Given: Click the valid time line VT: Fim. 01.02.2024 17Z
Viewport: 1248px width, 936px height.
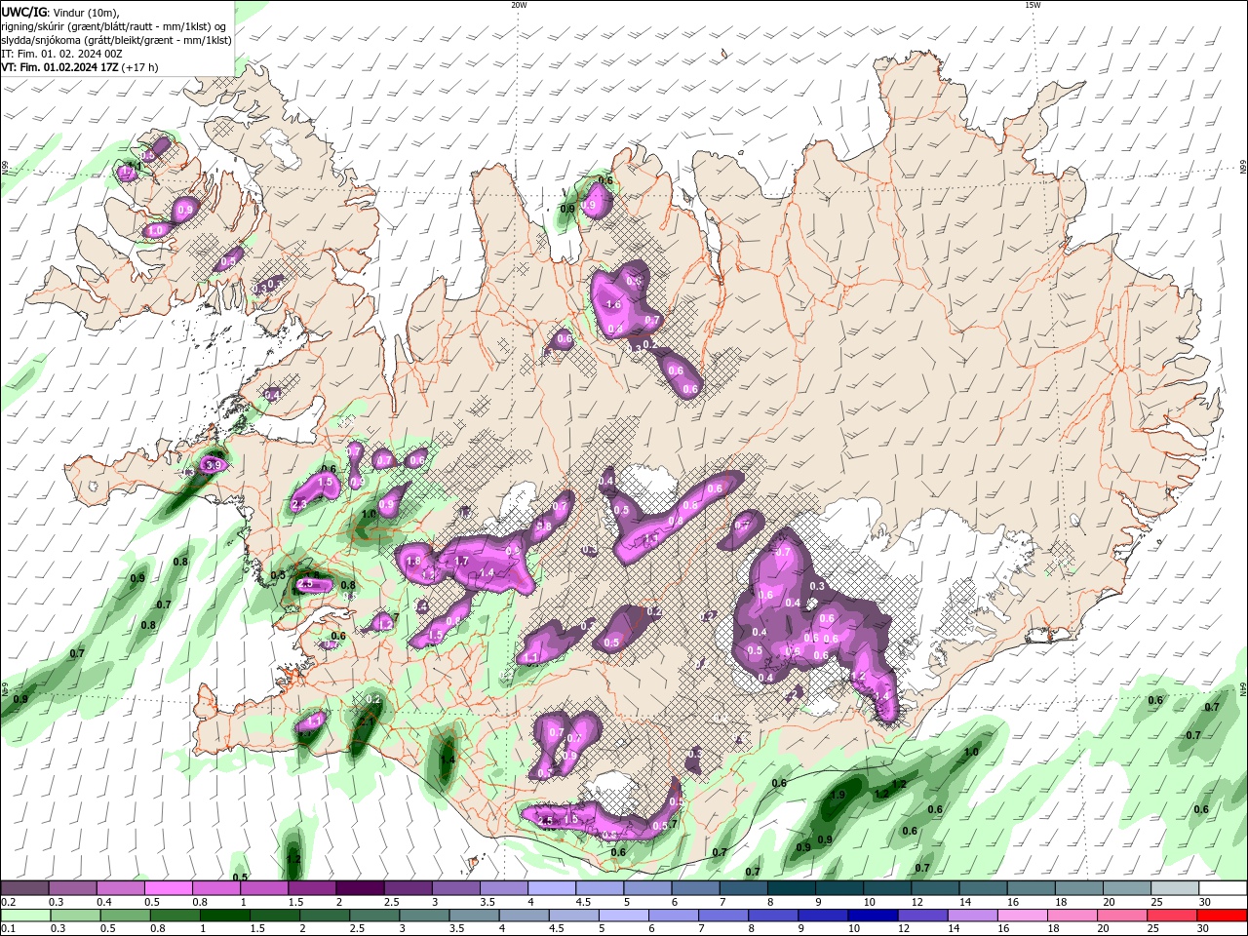Looking at the screenshot, I should [79, 67].
